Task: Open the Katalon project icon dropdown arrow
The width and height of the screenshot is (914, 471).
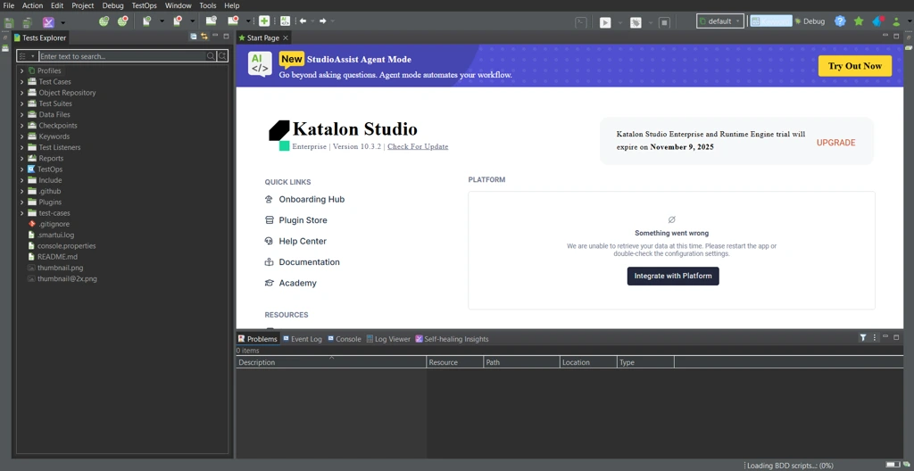Action: click(x=63, y=22)
